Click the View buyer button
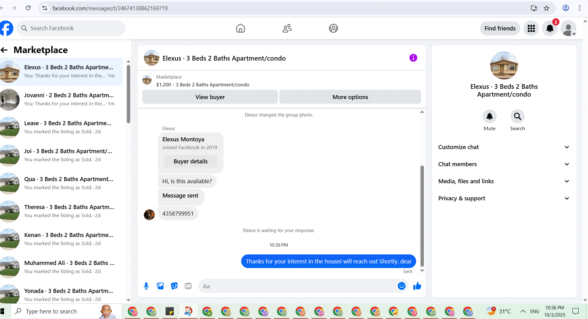Image resolution: width=588 pixels, height=319 pixels. coord(210,97)
